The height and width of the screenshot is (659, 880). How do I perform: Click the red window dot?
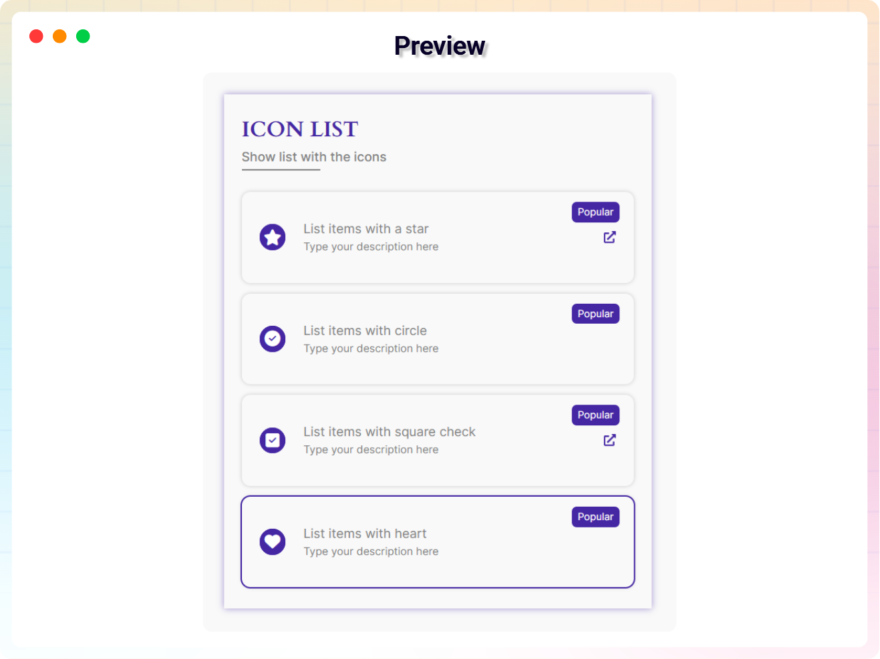(x=36, y=36)
